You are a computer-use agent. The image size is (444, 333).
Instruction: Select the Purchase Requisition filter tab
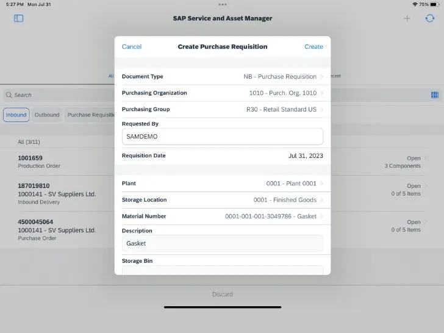[90, 115]
